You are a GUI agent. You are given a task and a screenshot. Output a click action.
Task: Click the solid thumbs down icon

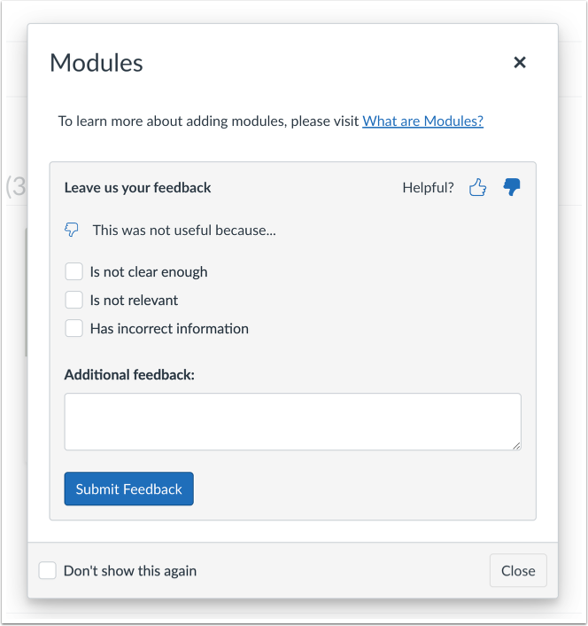pos(511,187)
